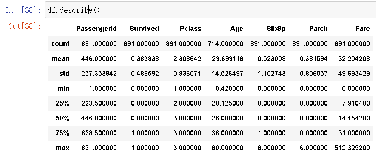This screenshot has height=158, width=376.
Task: Select the max row label
Action: click(62, 148)
